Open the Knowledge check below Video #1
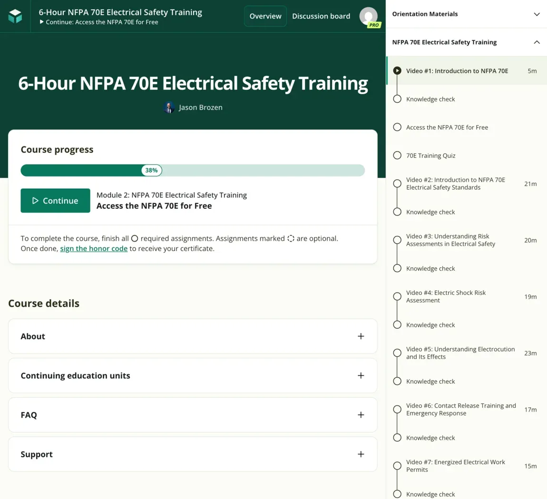This screenshot has width=547, height=499. click(x=467, y=99)
